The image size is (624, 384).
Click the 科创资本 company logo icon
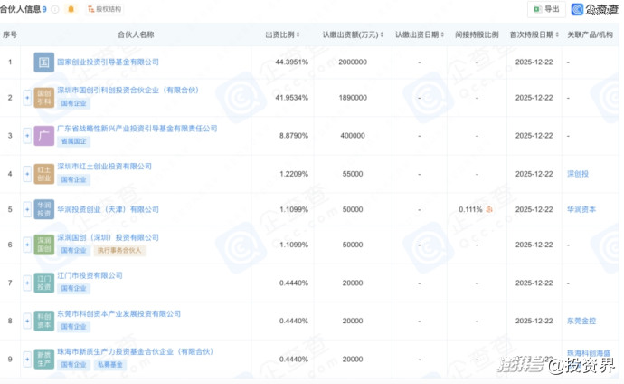[43, 321]
